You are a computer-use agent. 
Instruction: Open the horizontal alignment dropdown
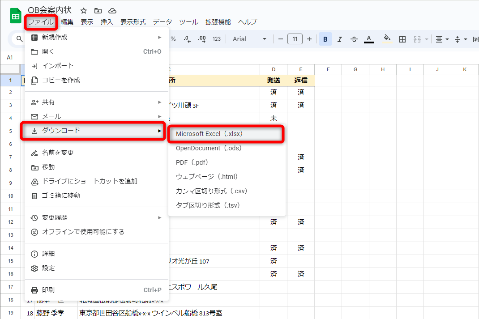pyautogui.click(x=441, y=39)
